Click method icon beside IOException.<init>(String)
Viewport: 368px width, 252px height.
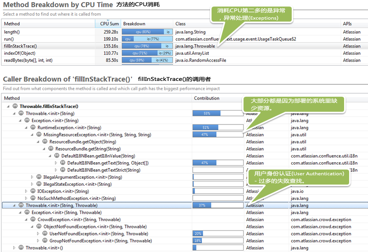pyautogui.click(x=33, y=191)
